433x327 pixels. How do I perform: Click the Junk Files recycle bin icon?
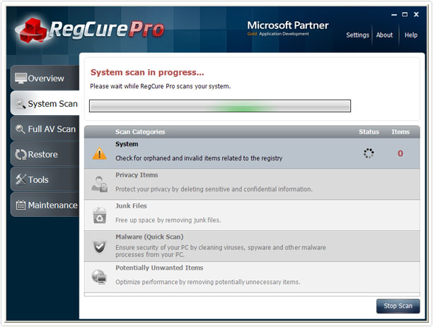(x=100, y=215)
